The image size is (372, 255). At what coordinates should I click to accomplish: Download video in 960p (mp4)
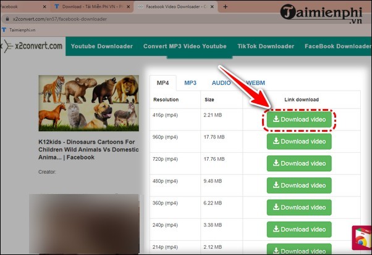click(299, 142)
